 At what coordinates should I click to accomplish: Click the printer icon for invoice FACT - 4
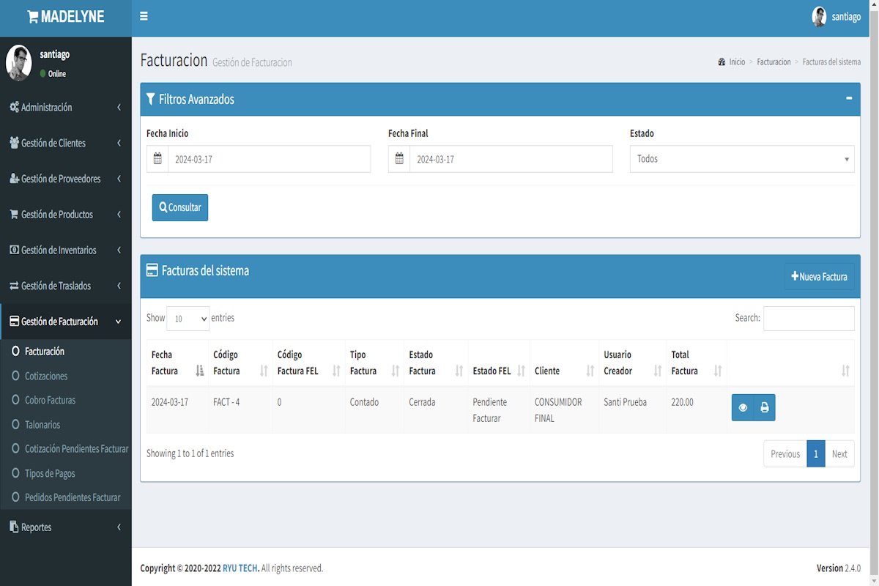765,408
